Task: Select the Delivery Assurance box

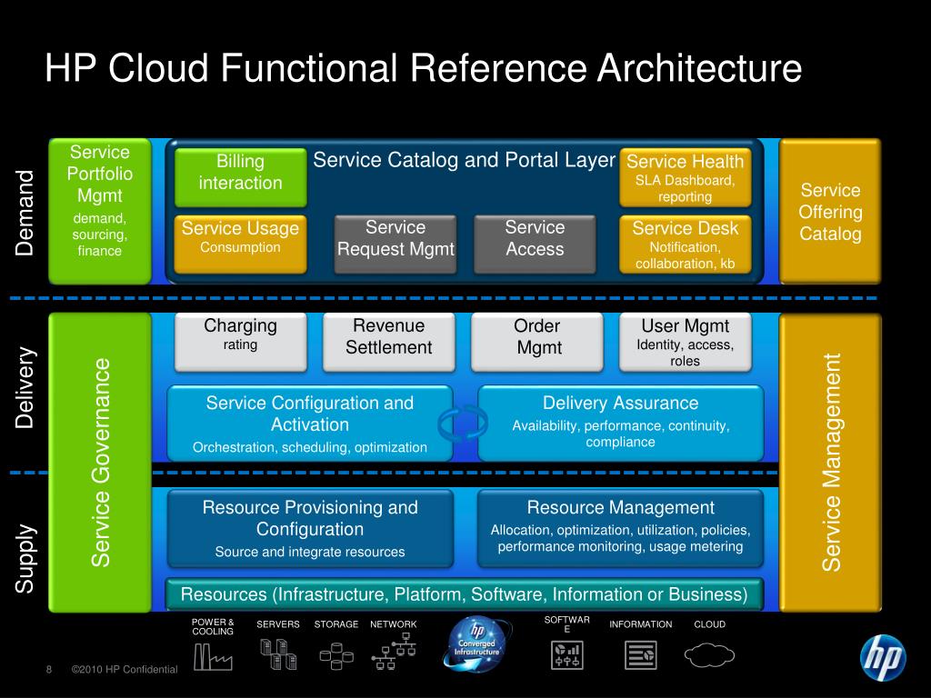Action: pyautogui.click(x=620, y=424)
